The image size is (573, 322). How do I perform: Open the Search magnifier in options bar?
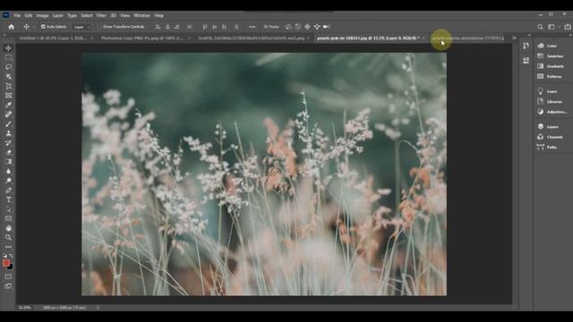540,27
